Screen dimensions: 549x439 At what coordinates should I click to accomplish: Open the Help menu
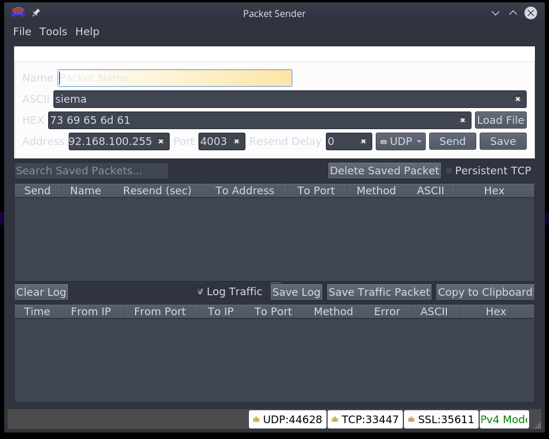87,32
